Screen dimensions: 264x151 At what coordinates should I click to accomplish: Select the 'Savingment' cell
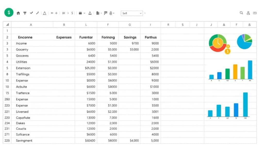pyautogui.click(x=32, y=141)
